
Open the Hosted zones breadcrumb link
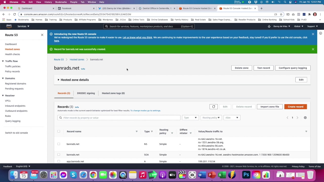[x=77, y=60]
